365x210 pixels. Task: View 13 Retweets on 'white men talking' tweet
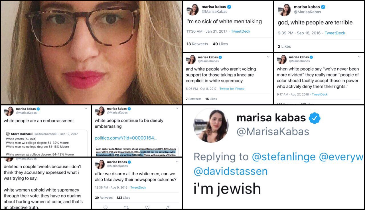pos(197,44)
